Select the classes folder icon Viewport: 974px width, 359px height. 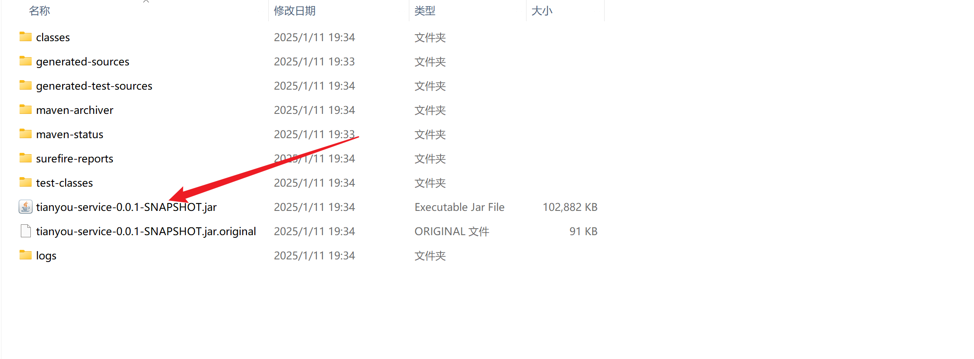pyautogui.click(x=26, y=37)
